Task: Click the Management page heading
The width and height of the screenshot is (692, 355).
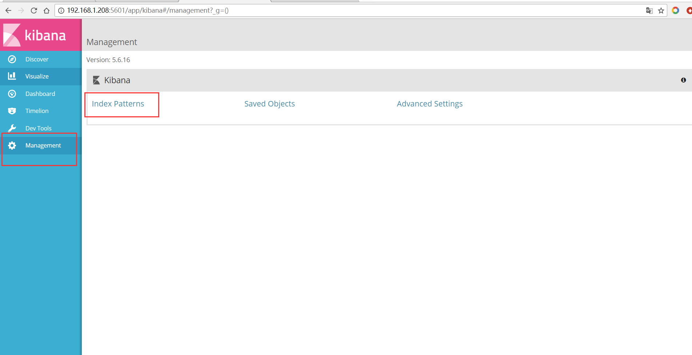Action: point(112,42)
